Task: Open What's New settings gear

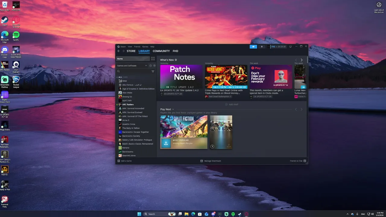Action: pyautogui.click(x=176, y=60)
